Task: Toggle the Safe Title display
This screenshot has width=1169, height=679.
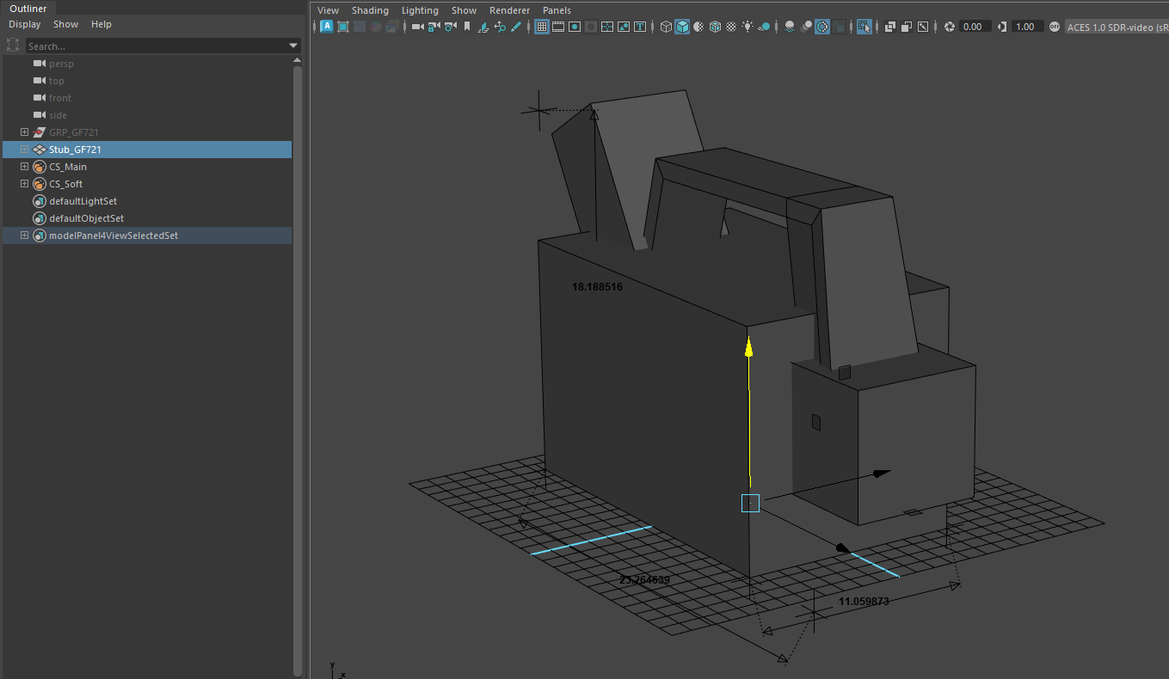Action: click(x=640, y=27)
